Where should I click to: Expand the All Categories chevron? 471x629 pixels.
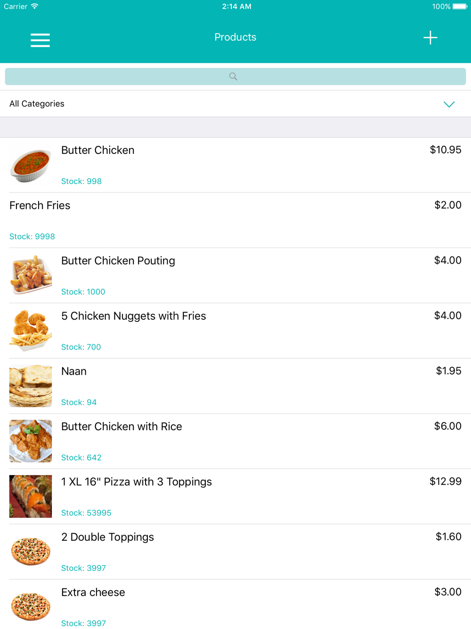449,104
